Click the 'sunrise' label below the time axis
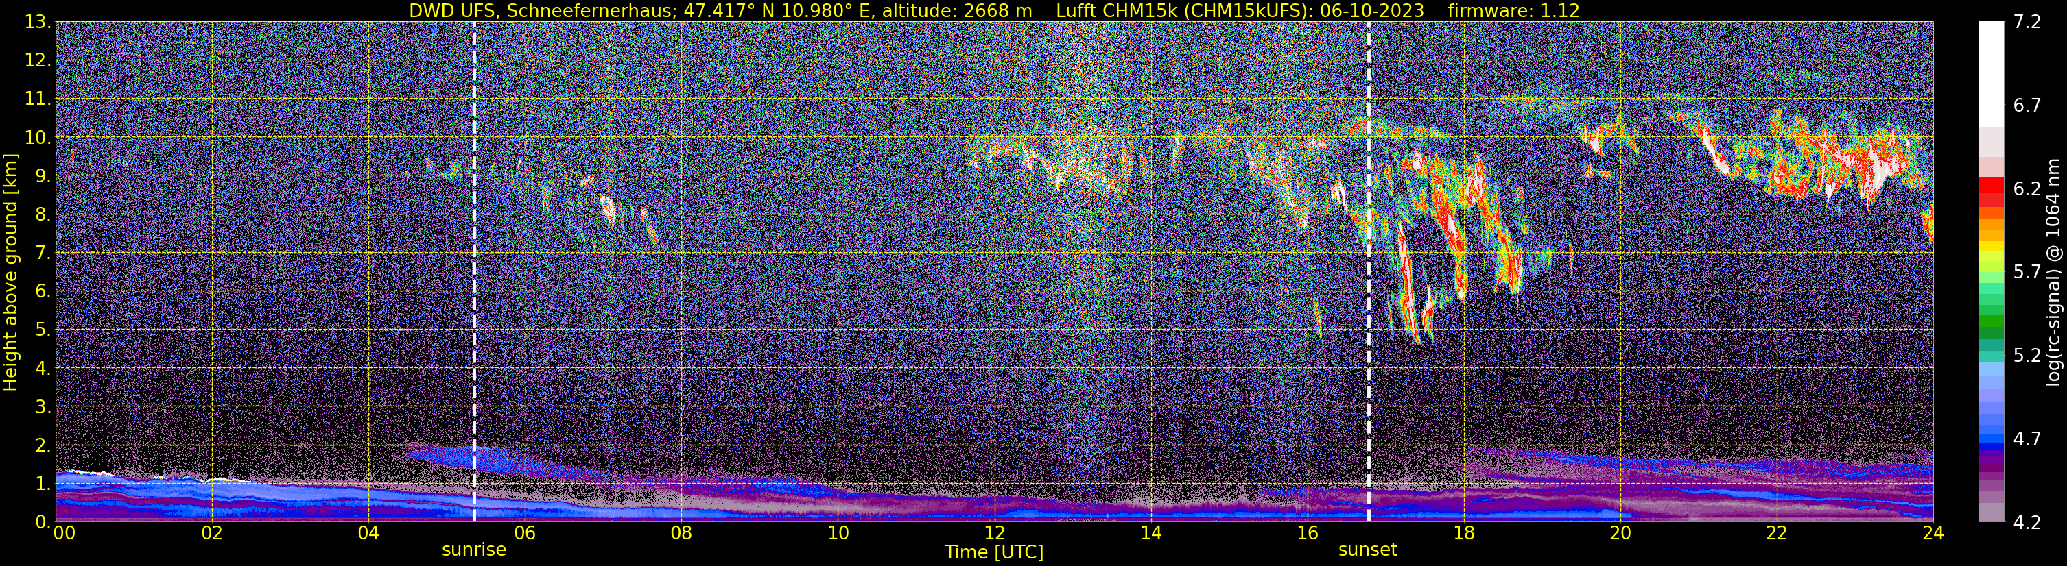2067x566 pixels. pos(473,549)
